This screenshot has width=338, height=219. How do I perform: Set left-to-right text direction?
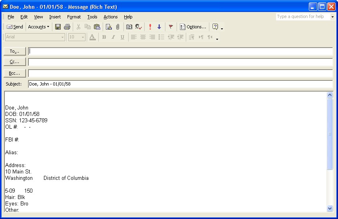pos(201,37)
